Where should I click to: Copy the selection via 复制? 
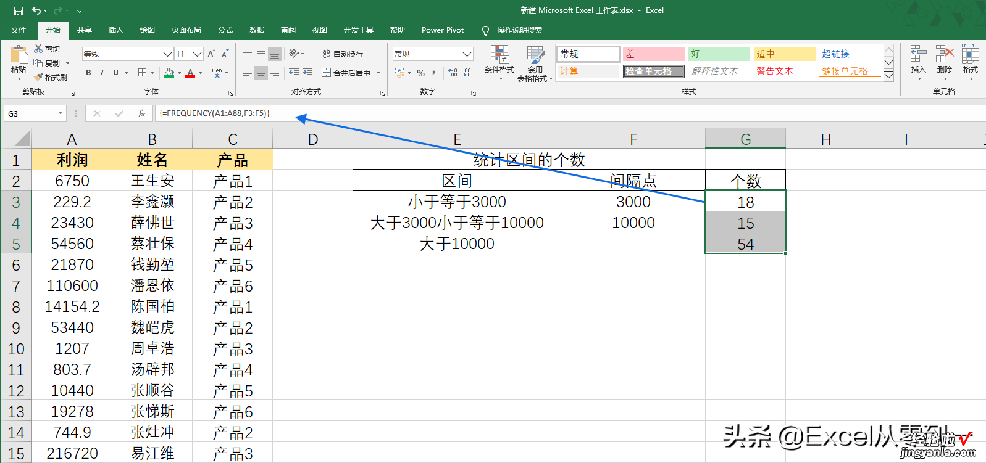[x=47, y=63]
